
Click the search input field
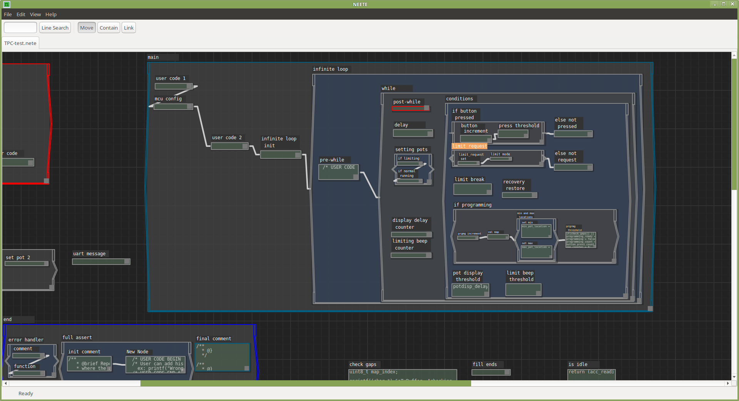pyautogui.click(x=20, y=27)
